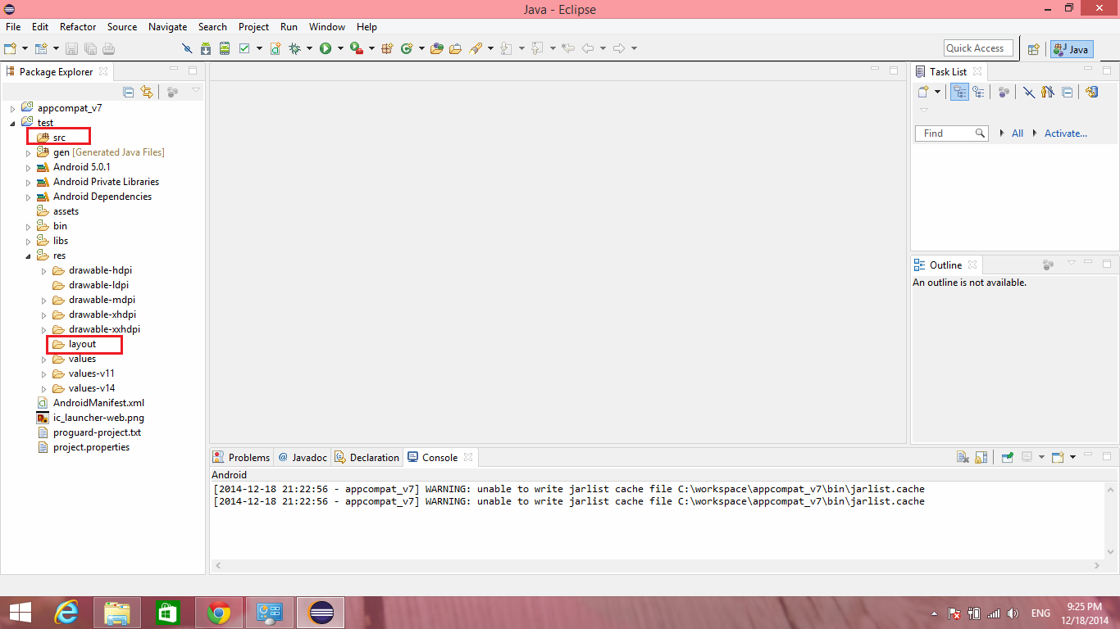Open the Source menu

pos(122,27)
